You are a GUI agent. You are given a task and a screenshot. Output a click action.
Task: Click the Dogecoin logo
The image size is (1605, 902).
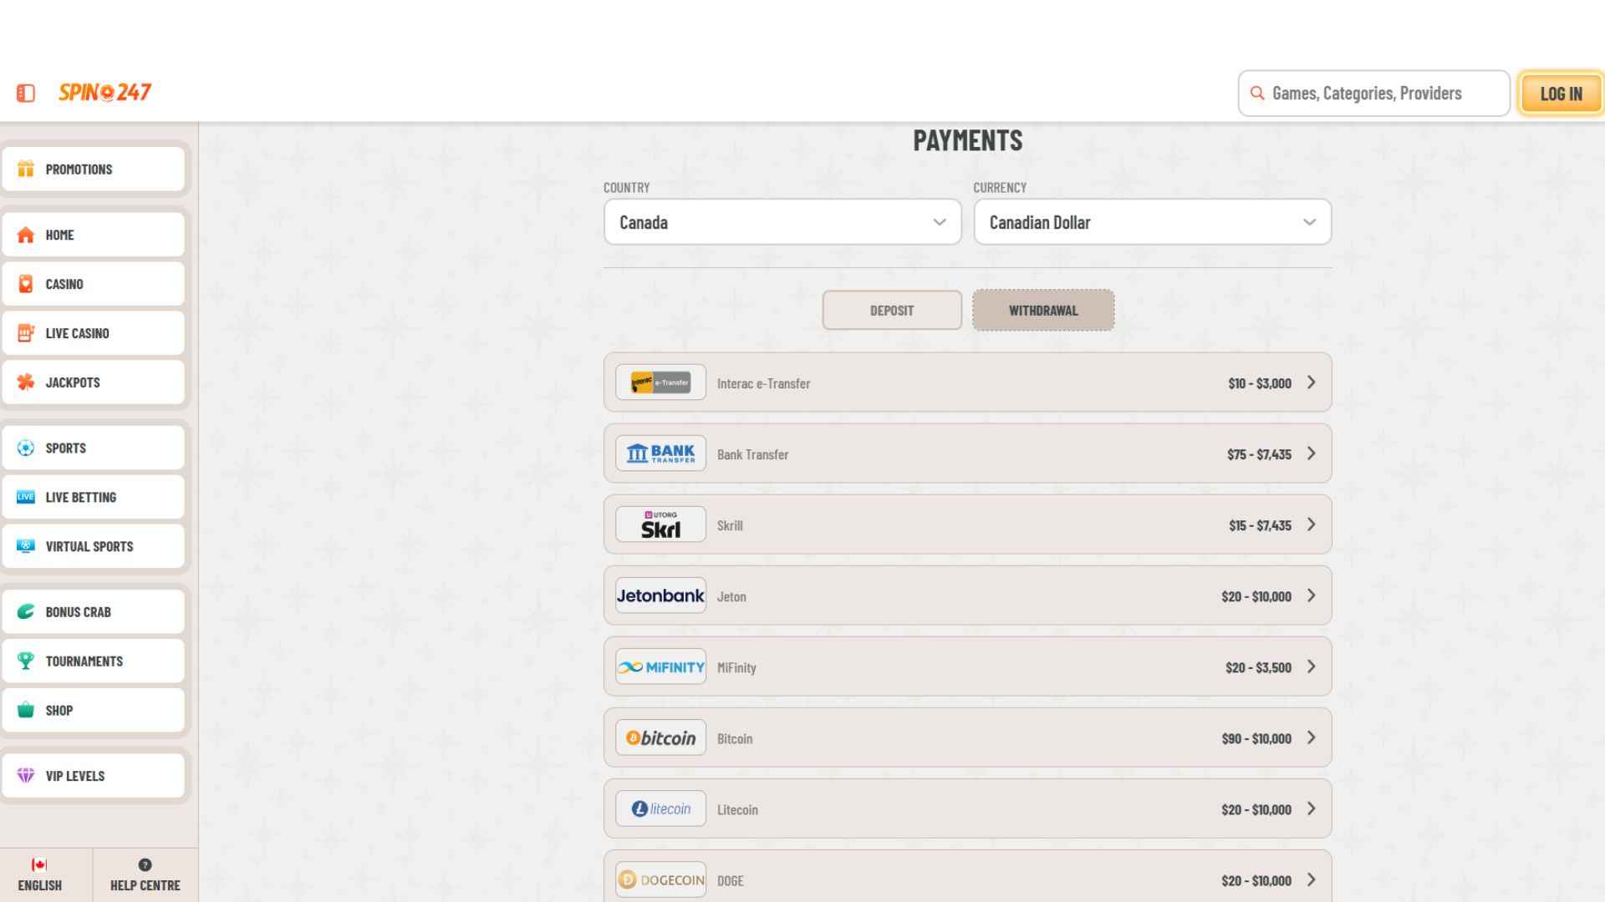click(660, 879)
